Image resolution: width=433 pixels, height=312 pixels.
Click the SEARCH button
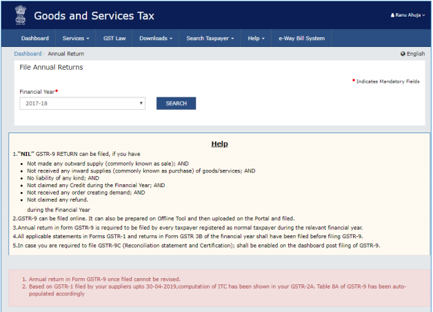click(177, 104)
